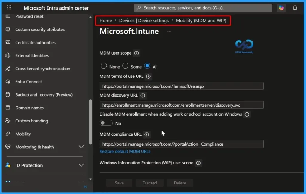Click the Save button
The height and width of the screenshot is (194, 306).
(x=119, y=183)
